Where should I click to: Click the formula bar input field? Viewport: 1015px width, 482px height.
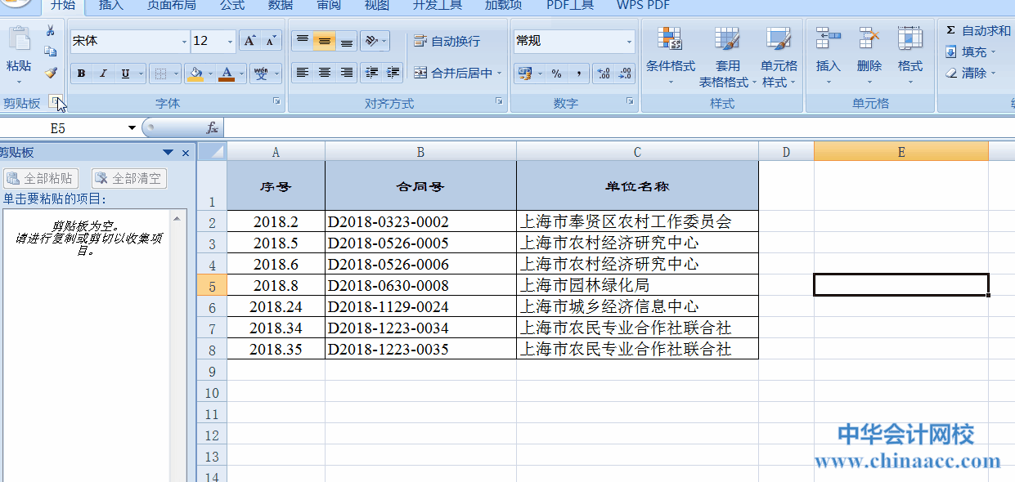[618, 128]
